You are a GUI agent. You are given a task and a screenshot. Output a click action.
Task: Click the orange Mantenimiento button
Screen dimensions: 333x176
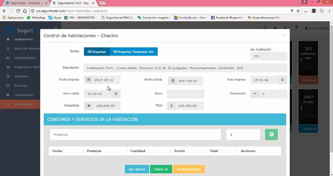point(189,169)
